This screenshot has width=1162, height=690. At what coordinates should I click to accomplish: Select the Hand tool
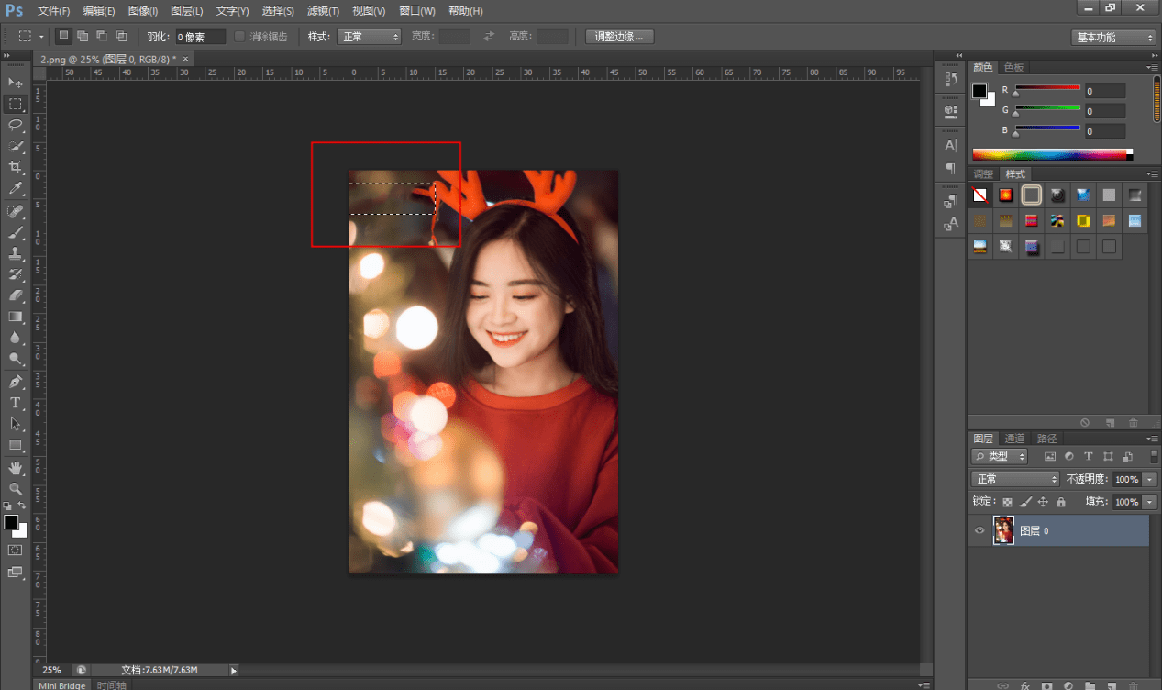click(16, 467)
